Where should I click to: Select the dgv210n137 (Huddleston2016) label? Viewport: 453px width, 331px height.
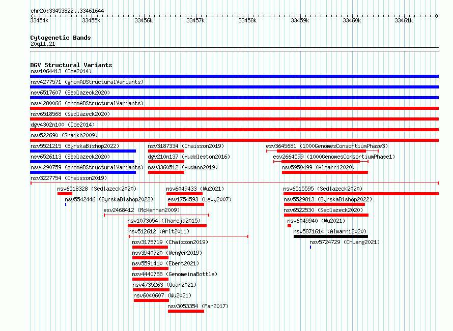point(189,157)
